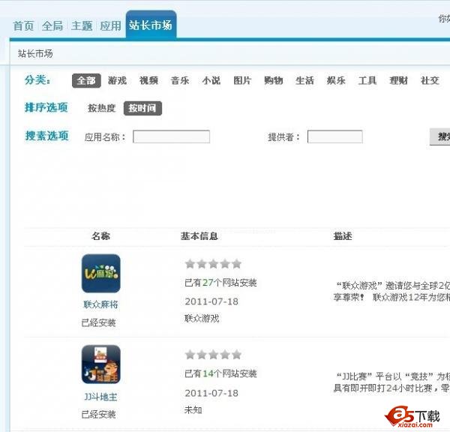Image resolution: width=450 pixels, height=432 pixels.
Task: Open the 主题 tab
Action: [82, 25]
